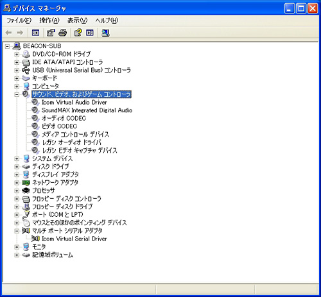Click the Scan for hardware changes icon

click(105, 33)
